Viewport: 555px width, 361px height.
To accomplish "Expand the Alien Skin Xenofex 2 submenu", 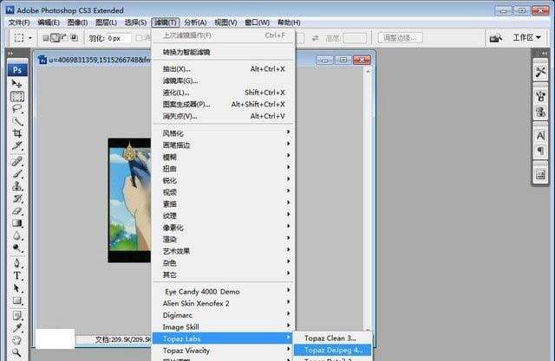I will [224, 303].
